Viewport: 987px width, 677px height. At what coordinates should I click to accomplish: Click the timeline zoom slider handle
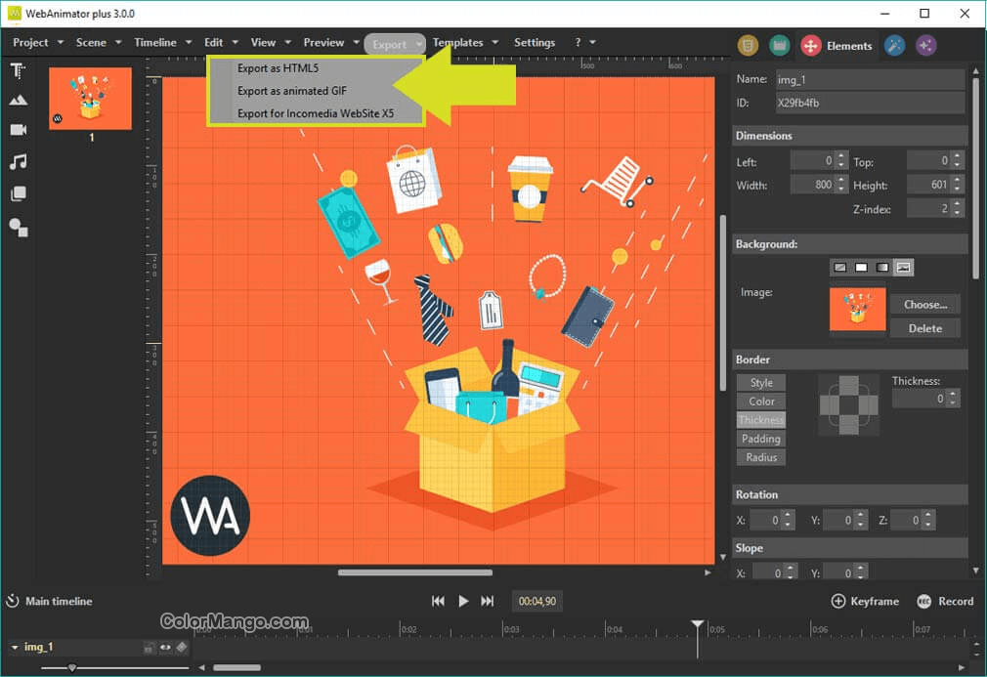tap(72, 668)
